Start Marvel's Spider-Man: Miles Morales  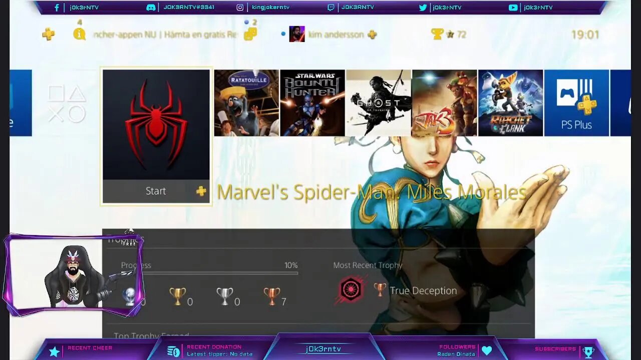point(156,191)
